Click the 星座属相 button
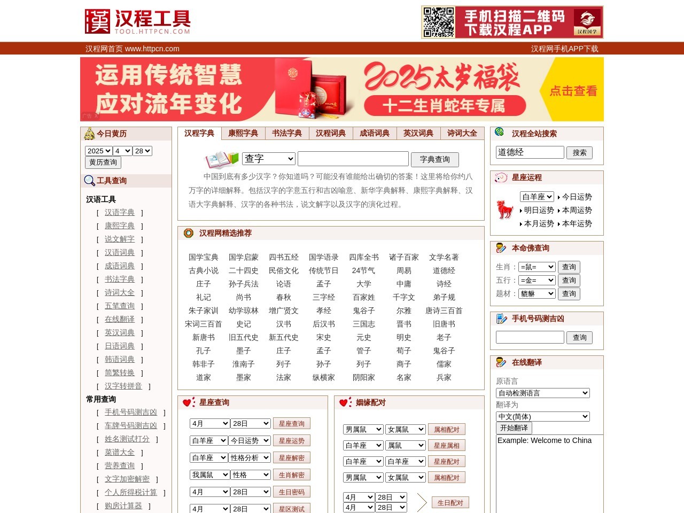Image resolution: width=684 pixels, height=513 pixels. [x=447, y=445]
